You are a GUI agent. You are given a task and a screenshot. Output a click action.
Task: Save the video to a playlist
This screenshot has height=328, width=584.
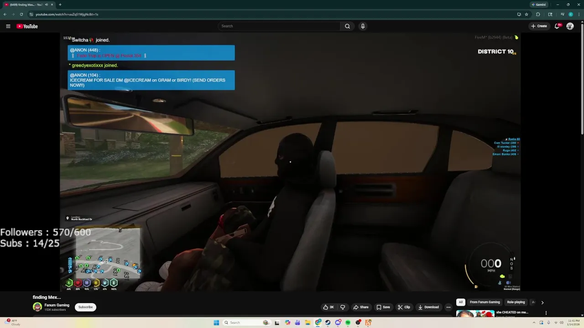point(383,307)
